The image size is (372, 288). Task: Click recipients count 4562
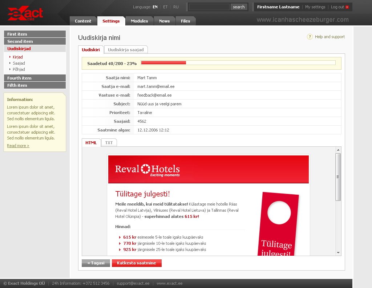pos(142,121)
